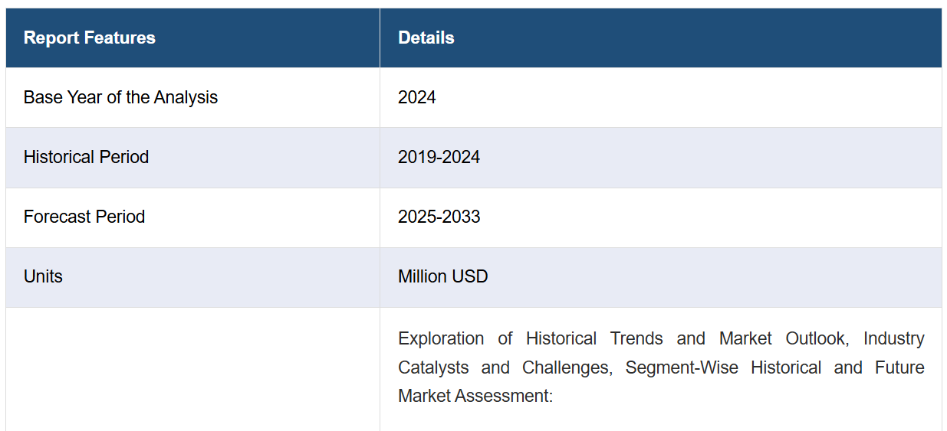Click the 2025-2033 forecast period value
Viewport: 947px width, 431px height.
[x=439, y=217]
